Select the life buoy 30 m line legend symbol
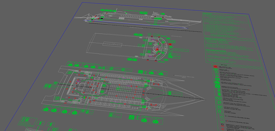275x131 pixels. coord(219,102)
